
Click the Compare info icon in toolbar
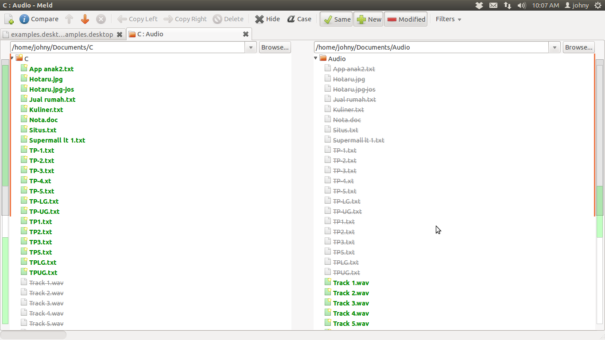coord(24,19)
